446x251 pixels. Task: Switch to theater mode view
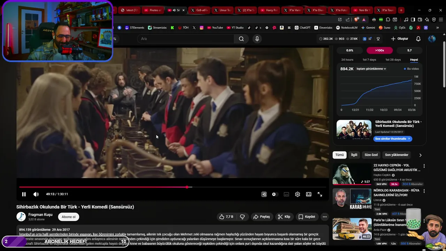(309, 194)
